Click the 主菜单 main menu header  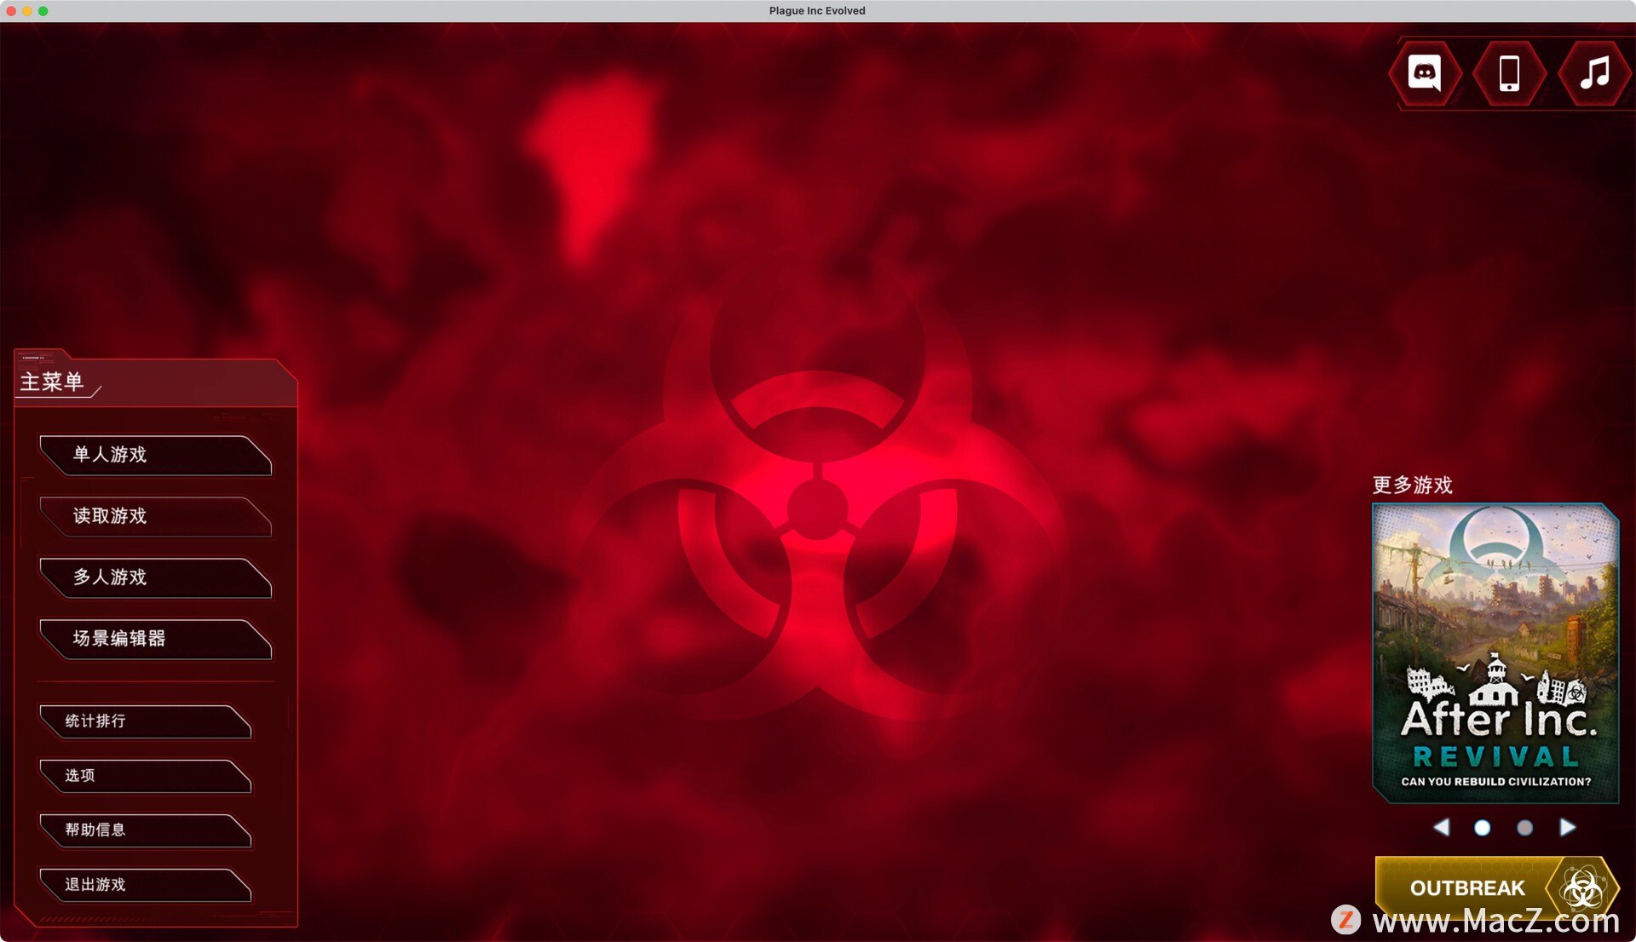[53, 382]
